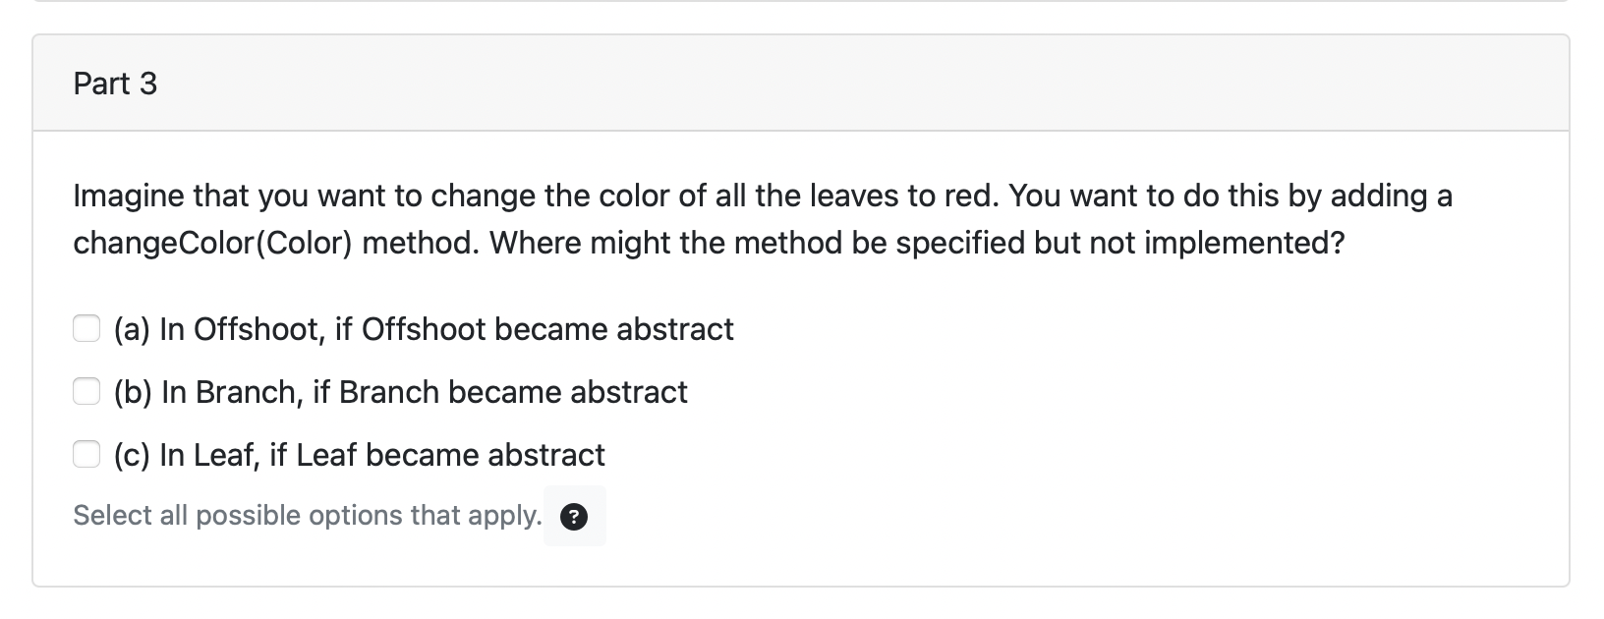Click the '(b)' option prefix
The width and height of the screenshot is (1604, 619).
click(x=134, y=392)
